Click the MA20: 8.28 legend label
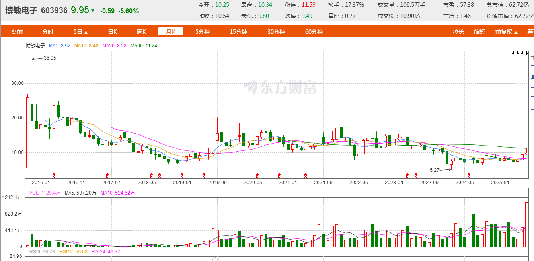534x261 pixels. pyautogui.click(x=115, y=46)
